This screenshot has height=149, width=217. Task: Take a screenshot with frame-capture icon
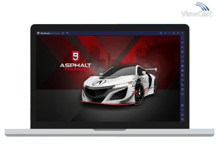pos(182,75)
